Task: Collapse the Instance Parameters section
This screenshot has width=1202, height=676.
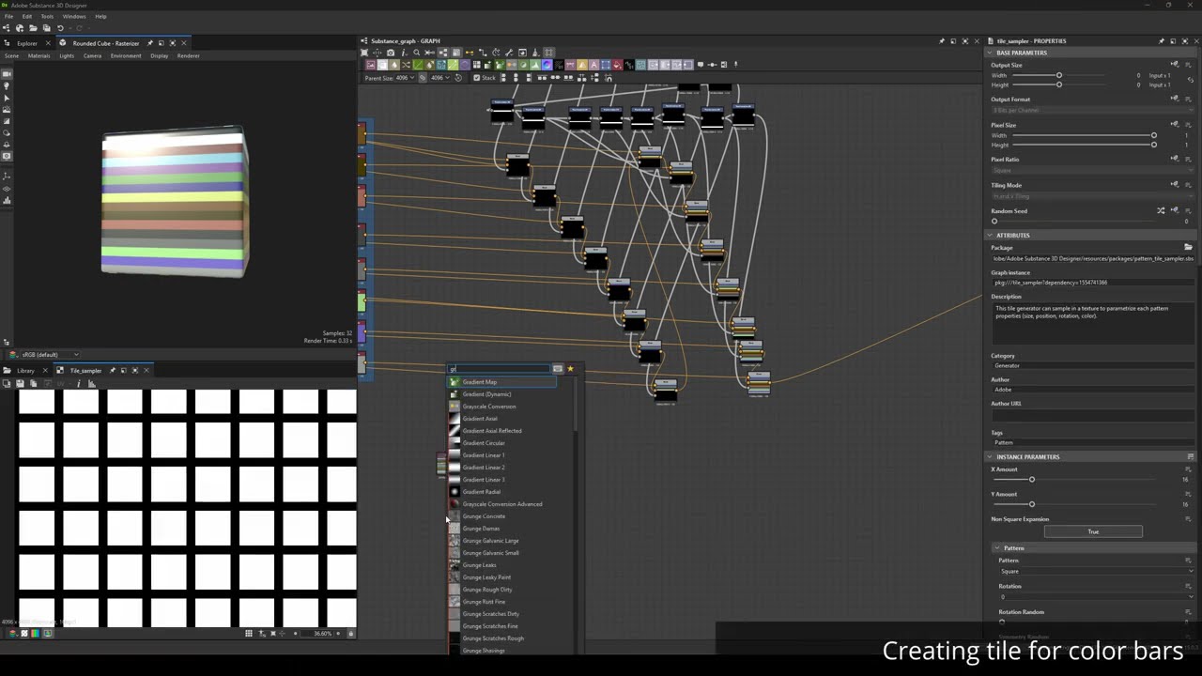Action: 990,457
